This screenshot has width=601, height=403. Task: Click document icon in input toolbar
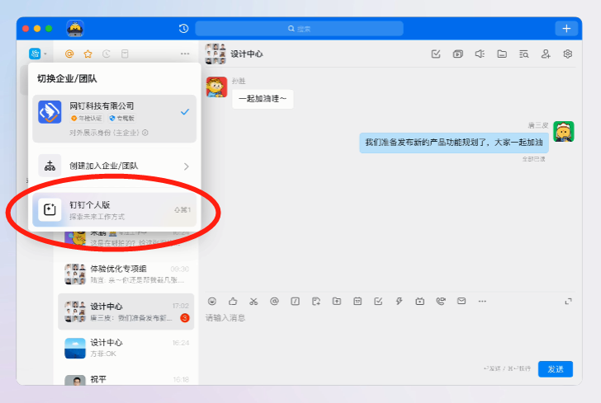[316, 302]
